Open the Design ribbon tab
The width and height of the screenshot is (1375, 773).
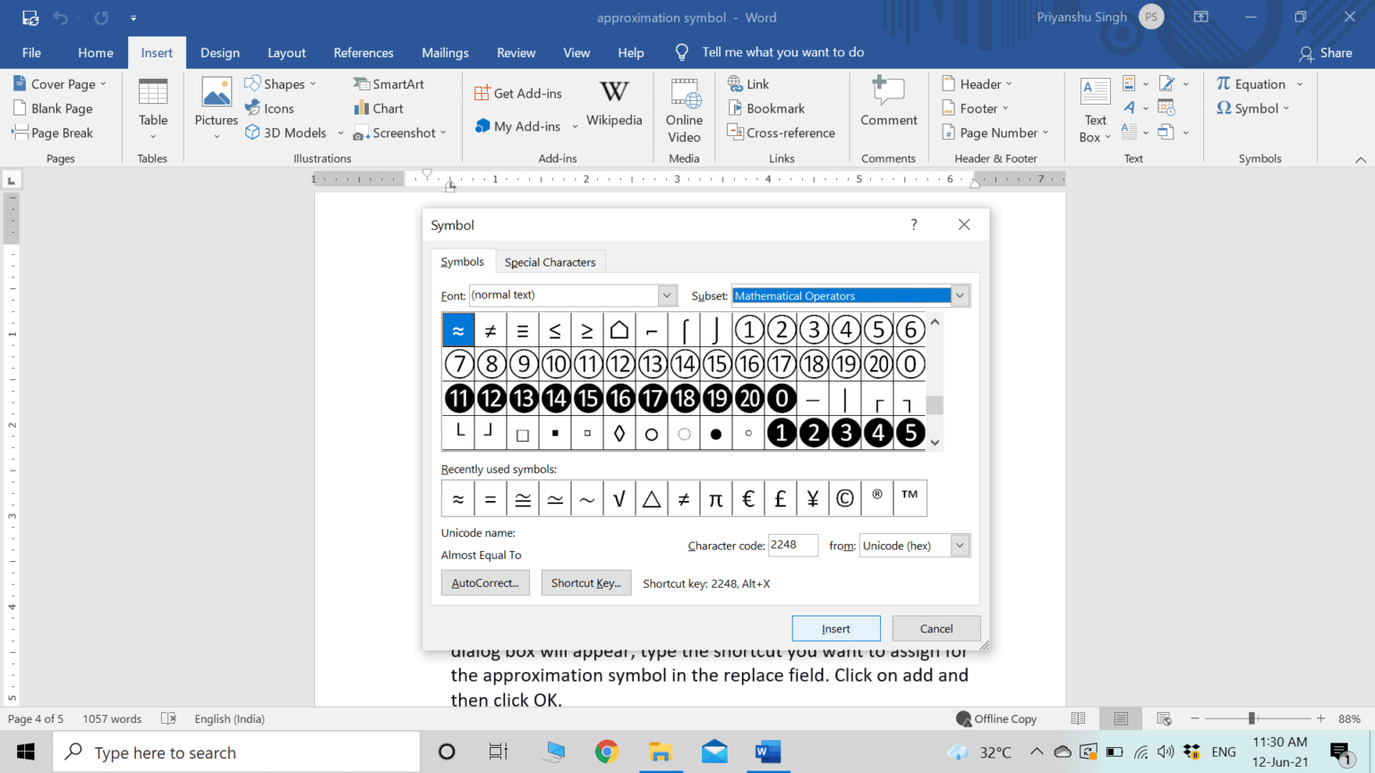(219, 52)
